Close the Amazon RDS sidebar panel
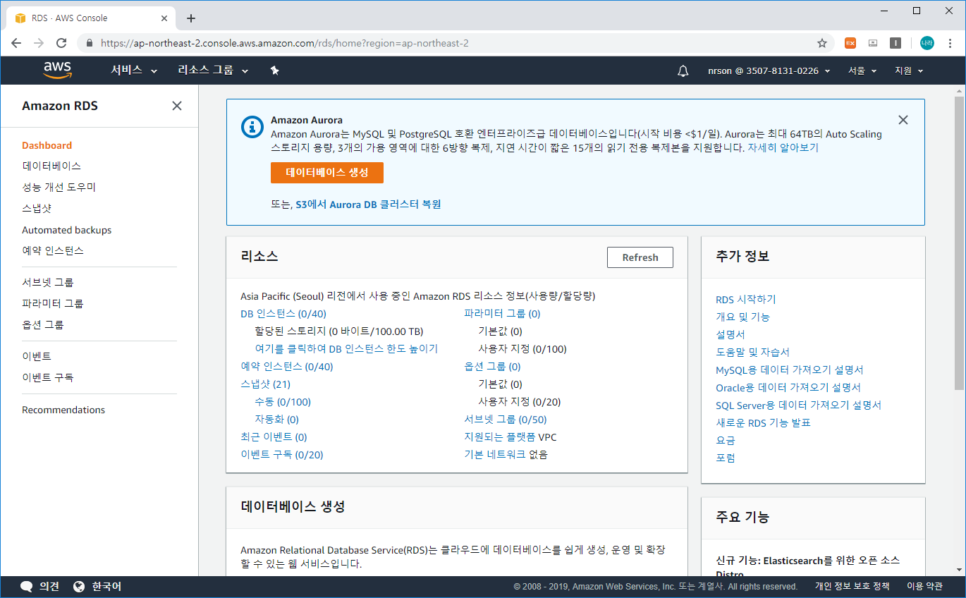This screenshot has width=966, height=598. tap(177, 106)
